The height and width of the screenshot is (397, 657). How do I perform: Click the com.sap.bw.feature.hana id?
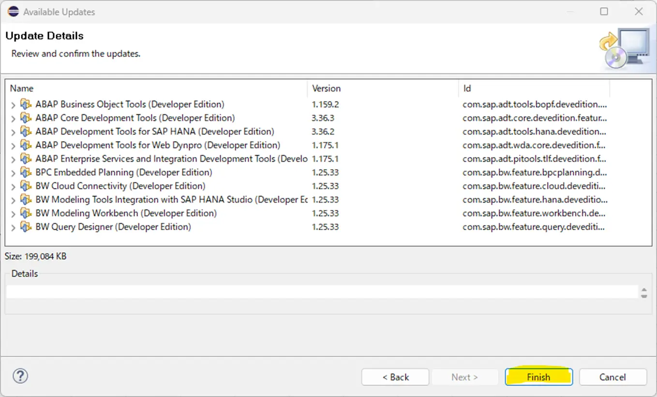point(535,199)
